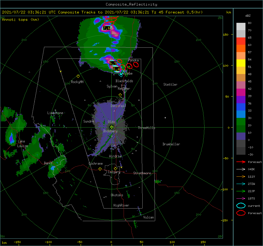Click the Drumheller label

tap(171, 144)
